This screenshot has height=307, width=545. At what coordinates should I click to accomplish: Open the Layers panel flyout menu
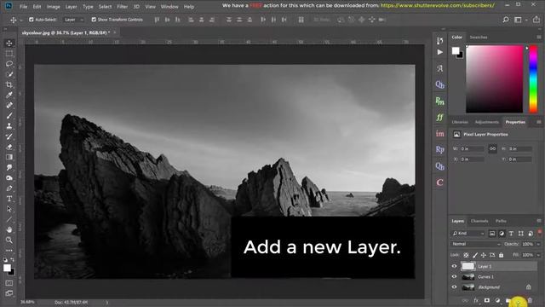(x=539, y=221)
